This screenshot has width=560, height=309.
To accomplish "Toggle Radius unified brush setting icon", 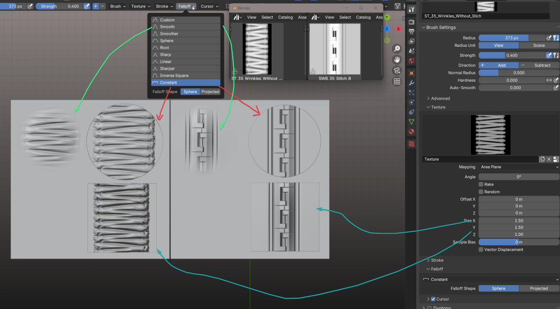I will pyautogui.click(x=556, y=38).
